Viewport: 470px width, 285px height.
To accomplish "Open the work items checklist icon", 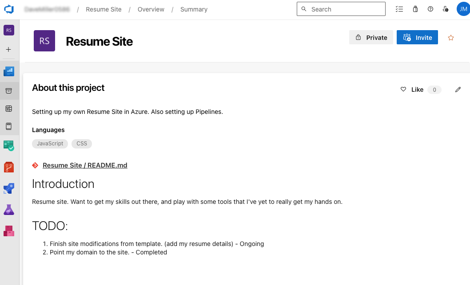I will (x=399, y=9).
